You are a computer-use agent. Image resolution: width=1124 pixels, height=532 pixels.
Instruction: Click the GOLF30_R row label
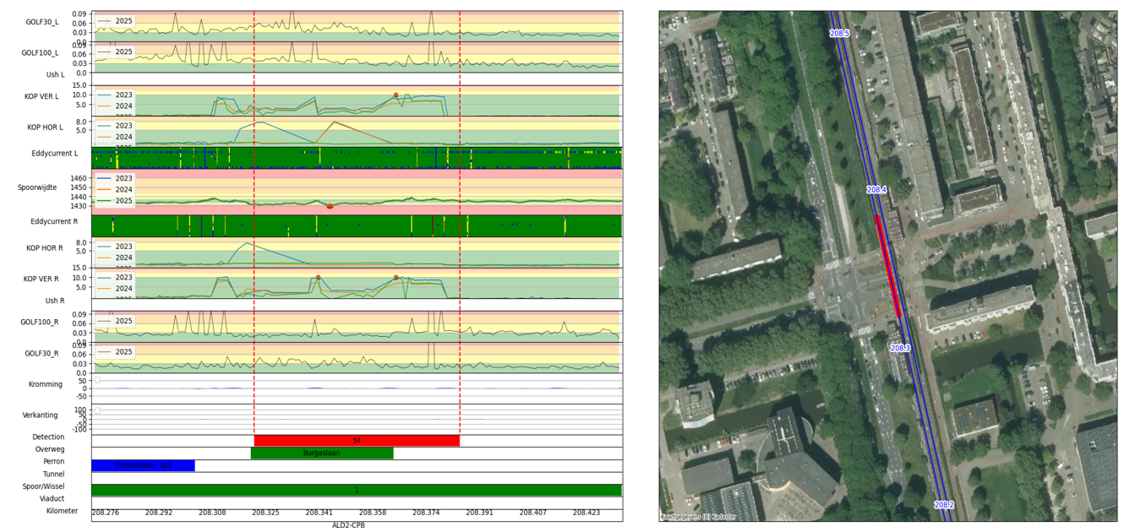(42, 353)
